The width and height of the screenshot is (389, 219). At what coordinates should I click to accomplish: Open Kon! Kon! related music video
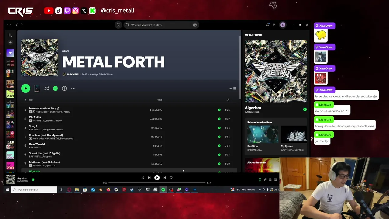click(x=263, y=138)
